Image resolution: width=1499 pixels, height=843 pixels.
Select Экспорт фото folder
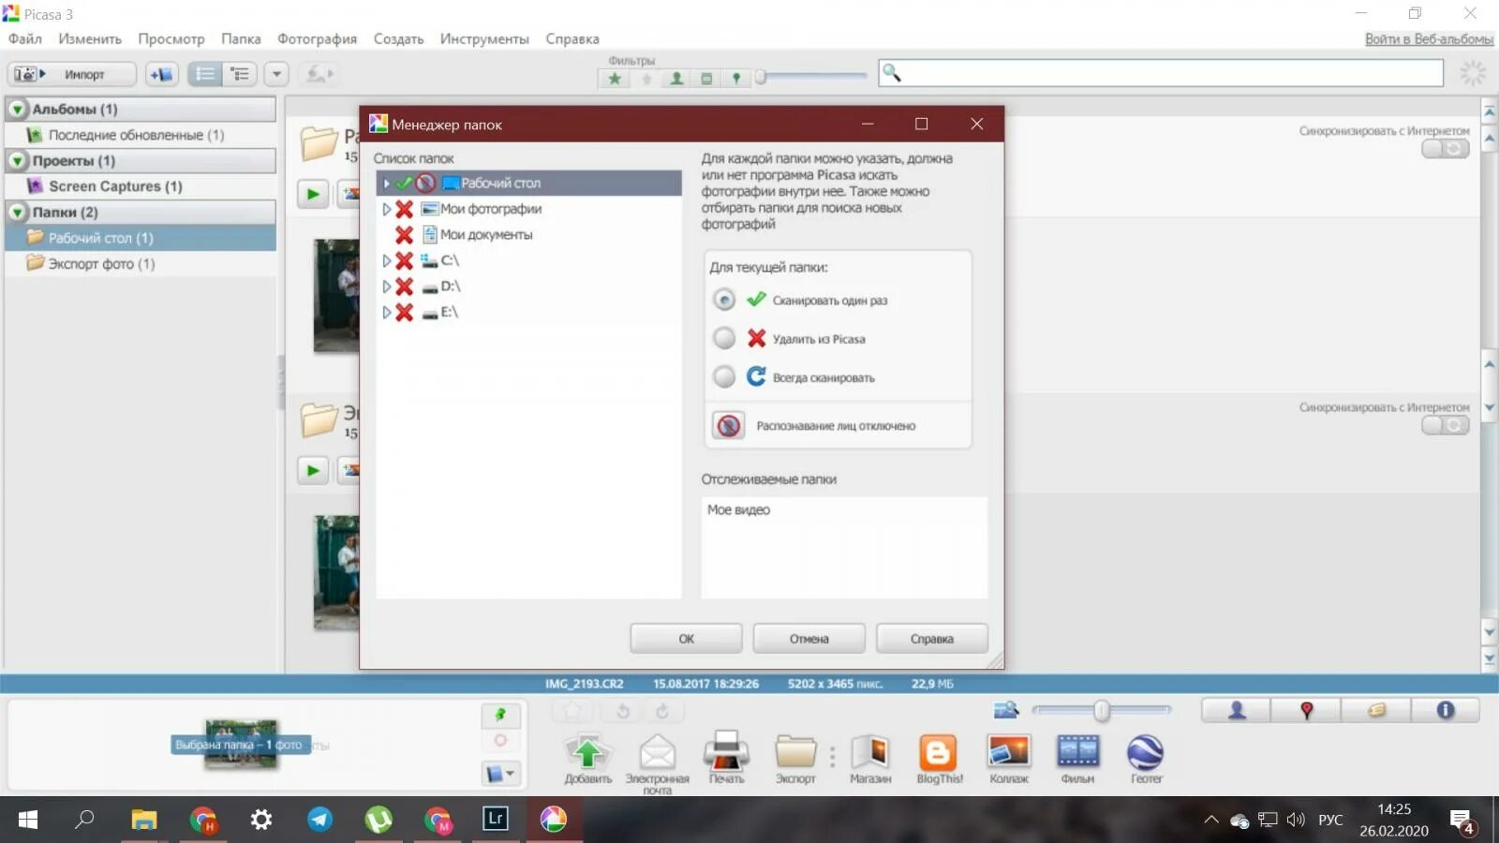101,264
